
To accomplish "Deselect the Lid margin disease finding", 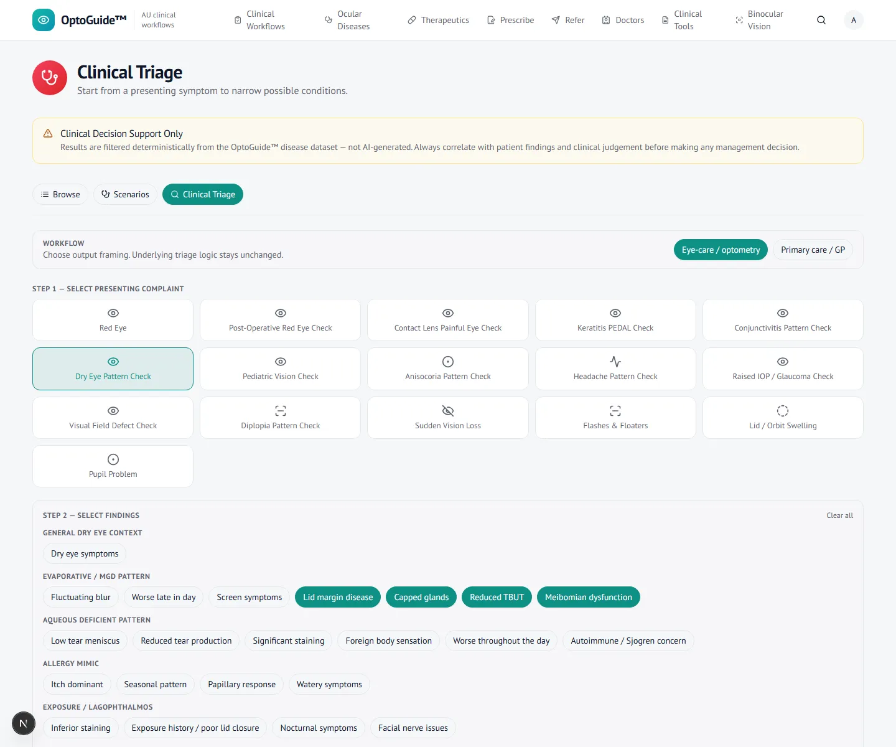I will [x=338, y=597].
